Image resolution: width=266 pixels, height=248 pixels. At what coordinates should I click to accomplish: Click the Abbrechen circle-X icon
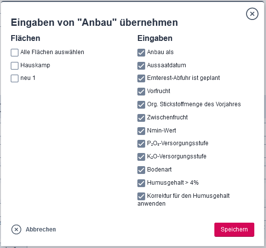coord(16,229)
